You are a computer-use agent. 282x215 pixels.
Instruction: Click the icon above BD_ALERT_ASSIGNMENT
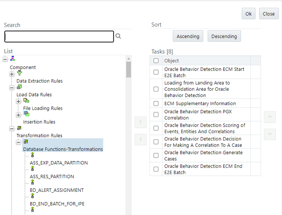[33, 182]
